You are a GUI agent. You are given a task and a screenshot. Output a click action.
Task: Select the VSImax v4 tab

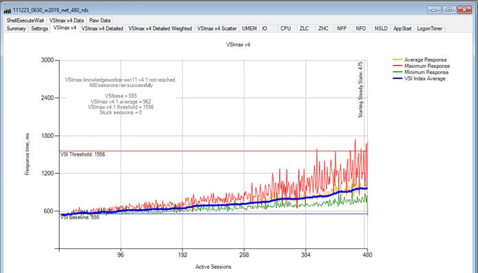pos(64,27)
